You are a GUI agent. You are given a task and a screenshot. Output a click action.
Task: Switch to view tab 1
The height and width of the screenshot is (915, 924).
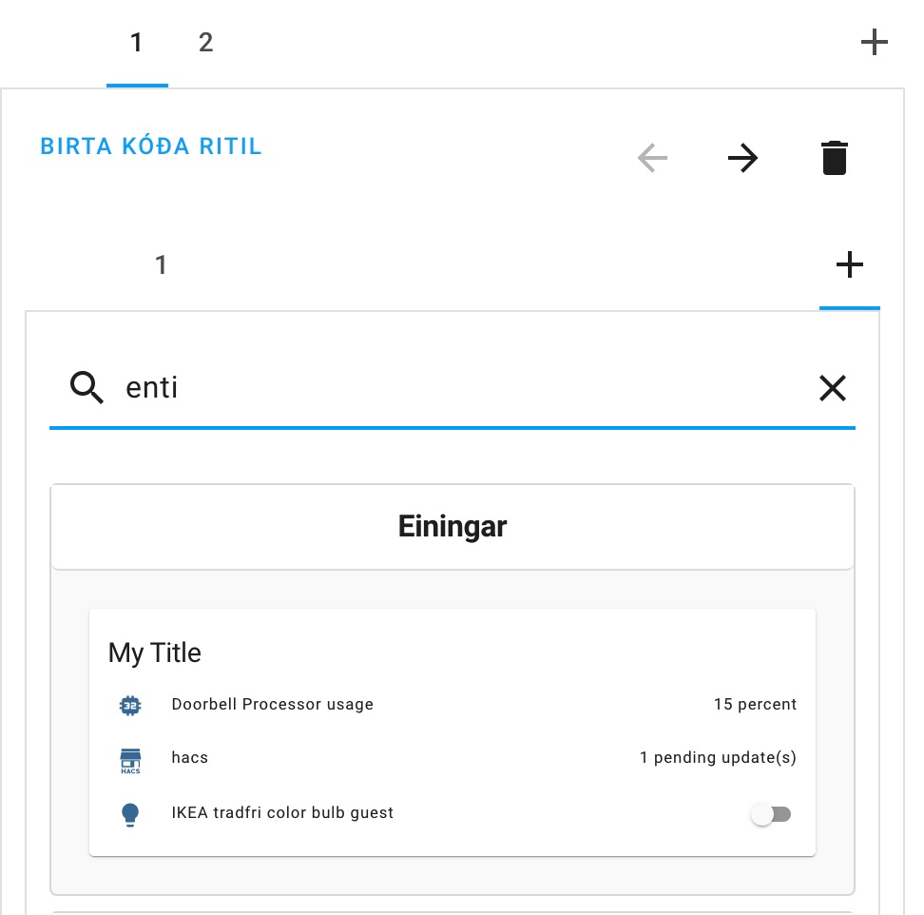coord(137,43)
